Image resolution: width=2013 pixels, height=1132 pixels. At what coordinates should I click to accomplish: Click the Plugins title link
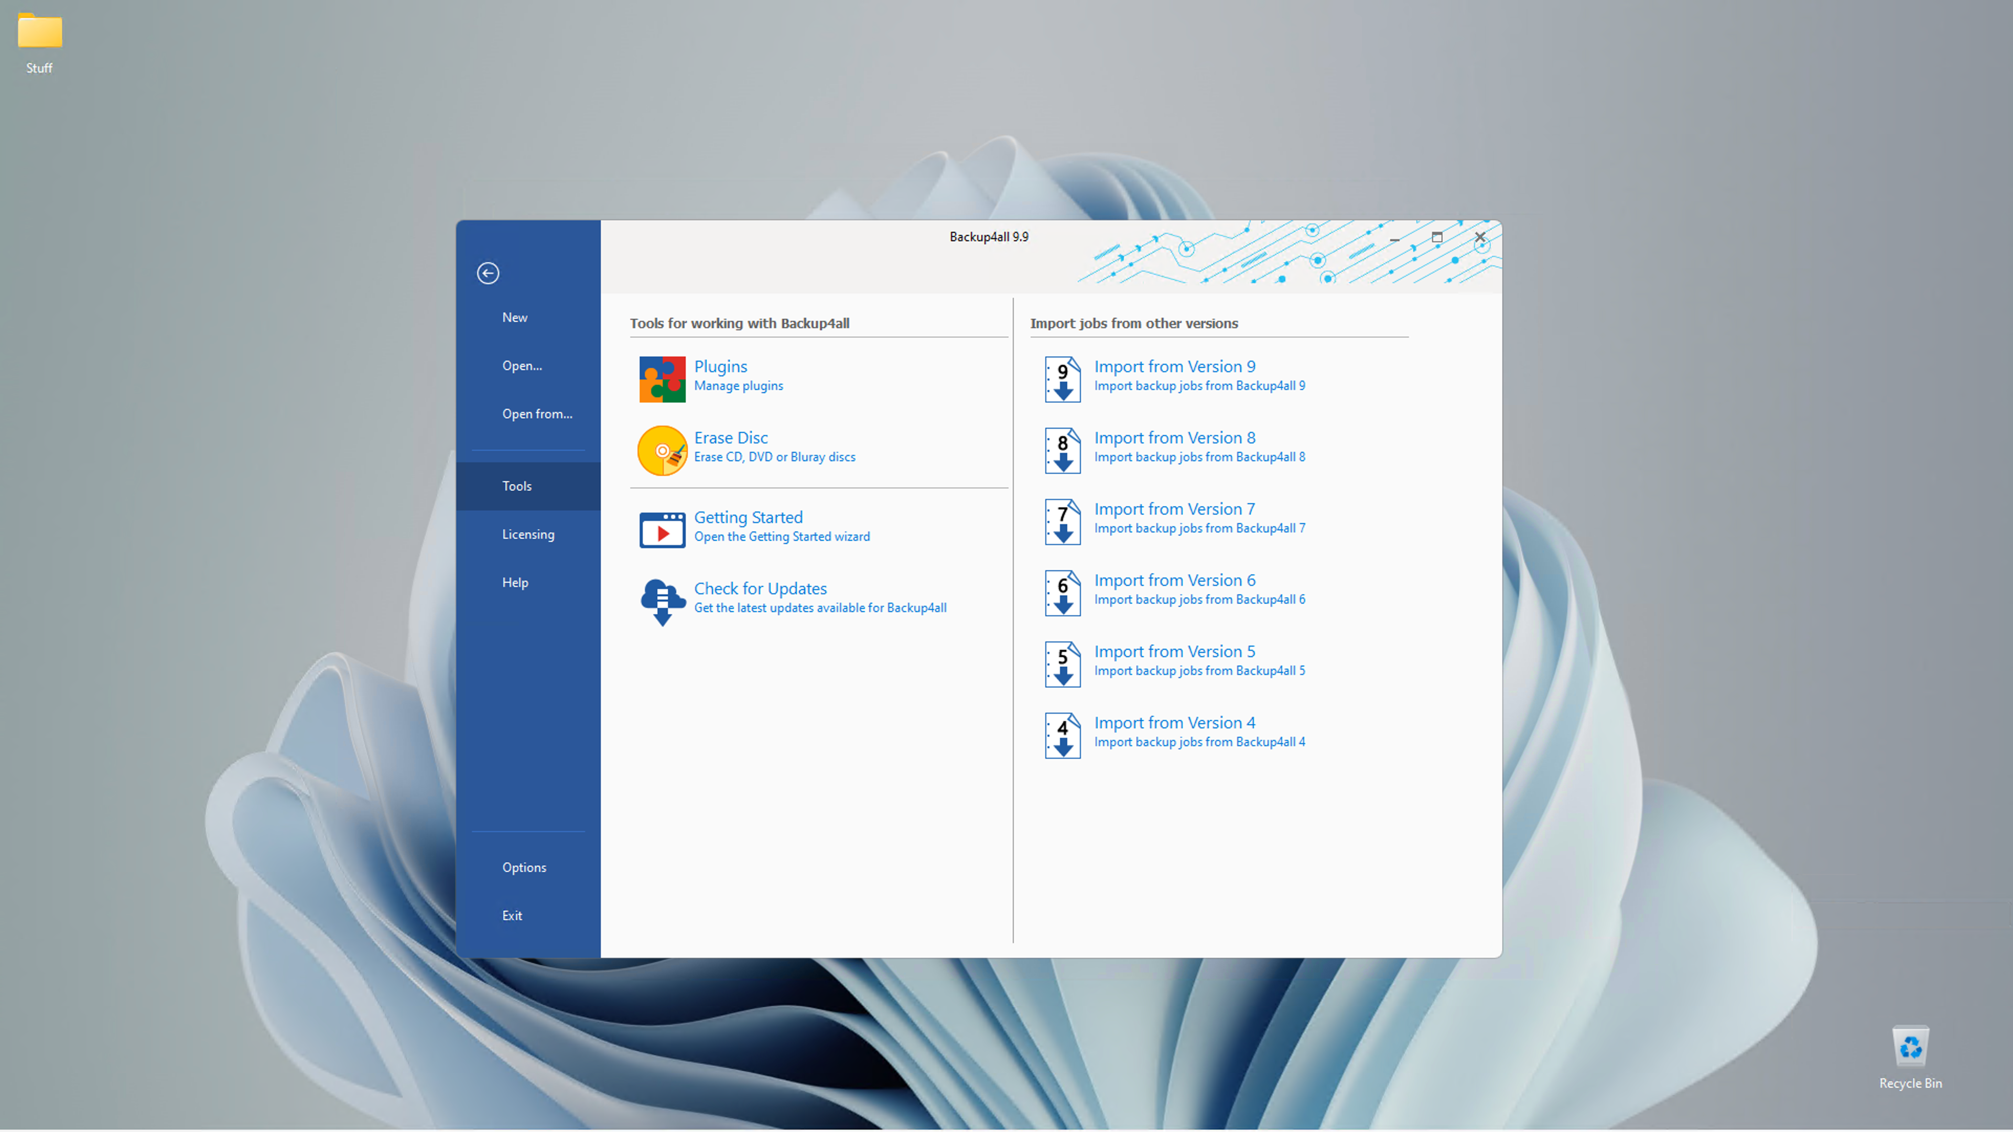tap(720, 366)
